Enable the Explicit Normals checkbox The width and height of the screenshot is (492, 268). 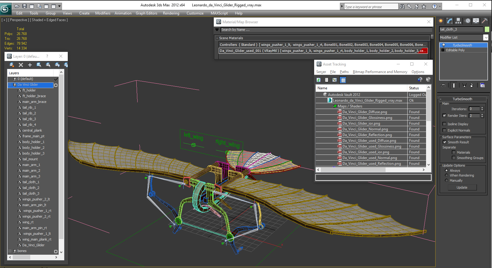444,130
